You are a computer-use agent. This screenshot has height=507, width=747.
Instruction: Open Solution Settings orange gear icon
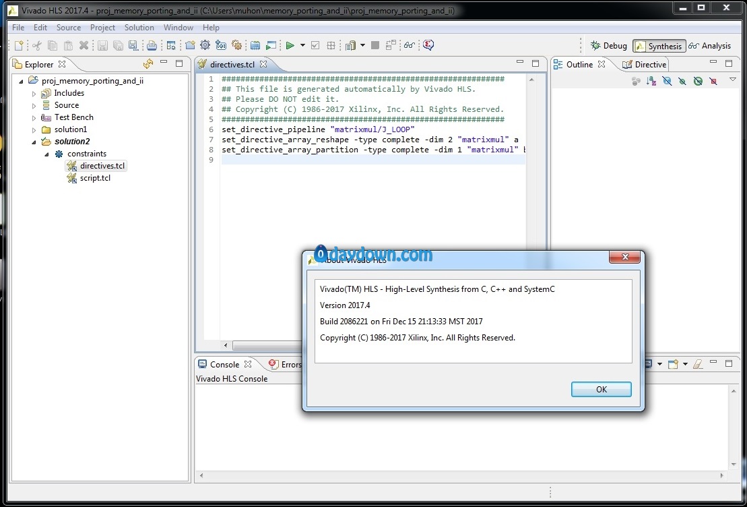(x=237, y=45)
